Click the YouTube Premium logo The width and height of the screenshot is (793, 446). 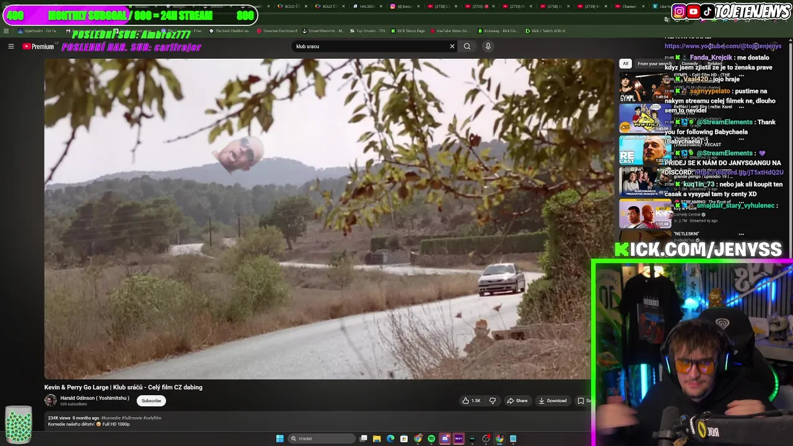point(38,46)
